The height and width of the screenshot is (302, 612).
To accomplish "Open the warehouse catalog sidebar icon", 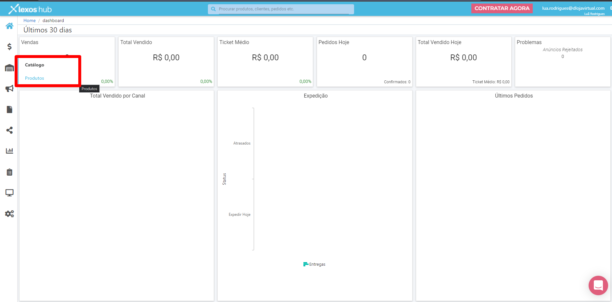I will pyautogui.click(x=9, y=68).
